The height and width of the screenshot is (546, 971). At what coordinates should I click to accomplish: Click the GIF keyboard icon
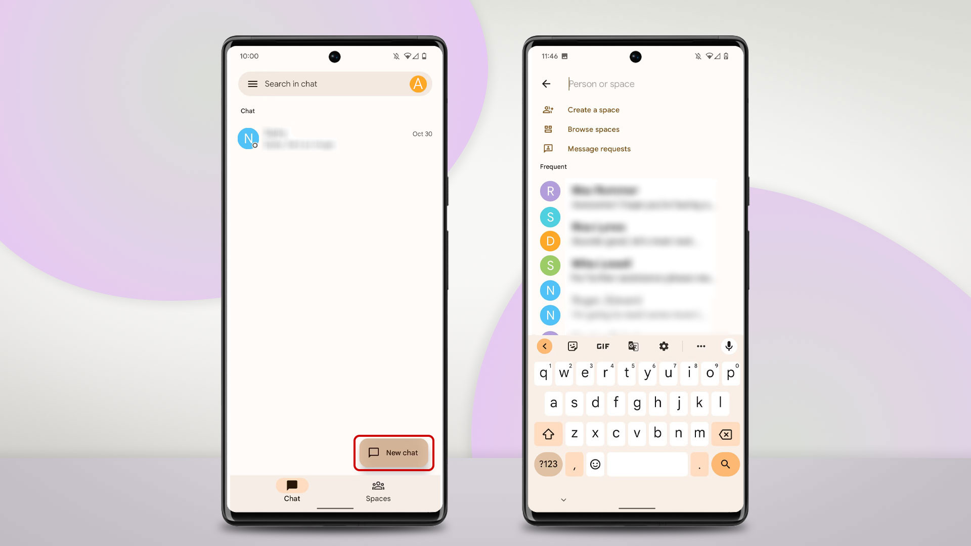click(x=603, y=346)
